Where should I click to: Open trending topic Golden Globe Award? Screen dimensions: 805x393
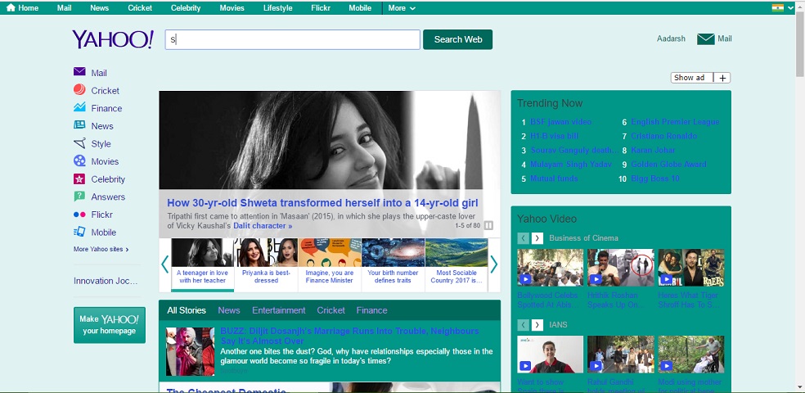(x=668, y=165)
